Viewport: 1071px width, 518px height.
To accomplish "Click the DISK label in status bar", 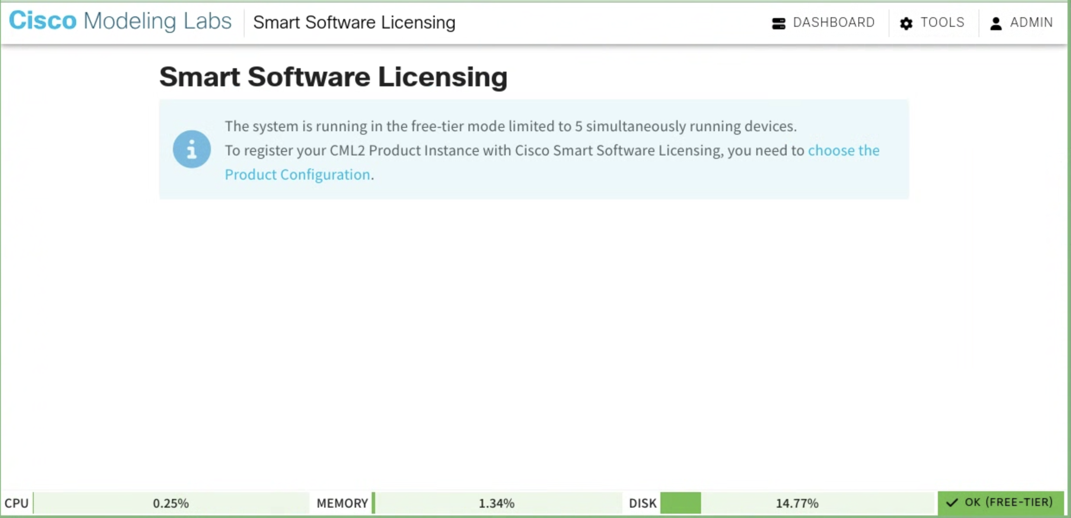I will [x=642, y=503].
